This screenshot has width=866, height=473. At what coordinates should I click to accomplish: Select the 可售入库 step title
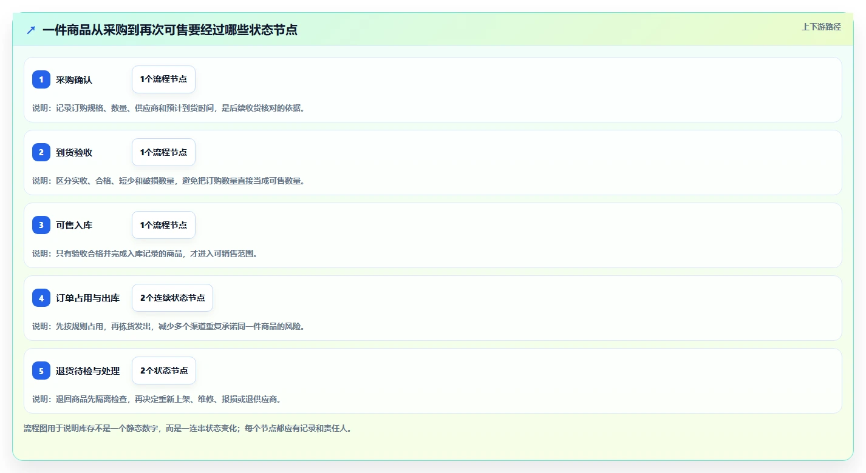[74, 226]
